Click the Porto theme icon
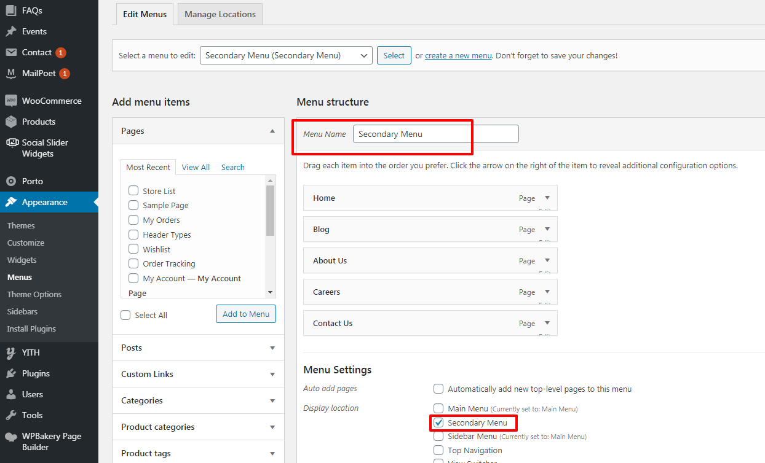The image size is (765, 463). (x=11, y=181)
